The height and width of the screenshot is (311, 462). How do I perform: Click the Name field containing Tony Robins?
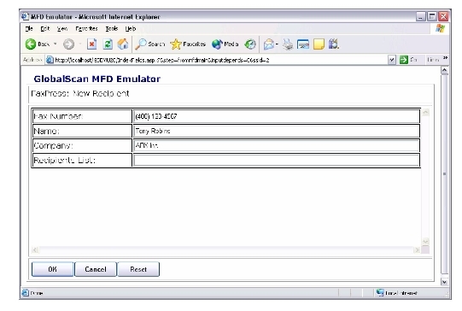(x=277, y=131)
